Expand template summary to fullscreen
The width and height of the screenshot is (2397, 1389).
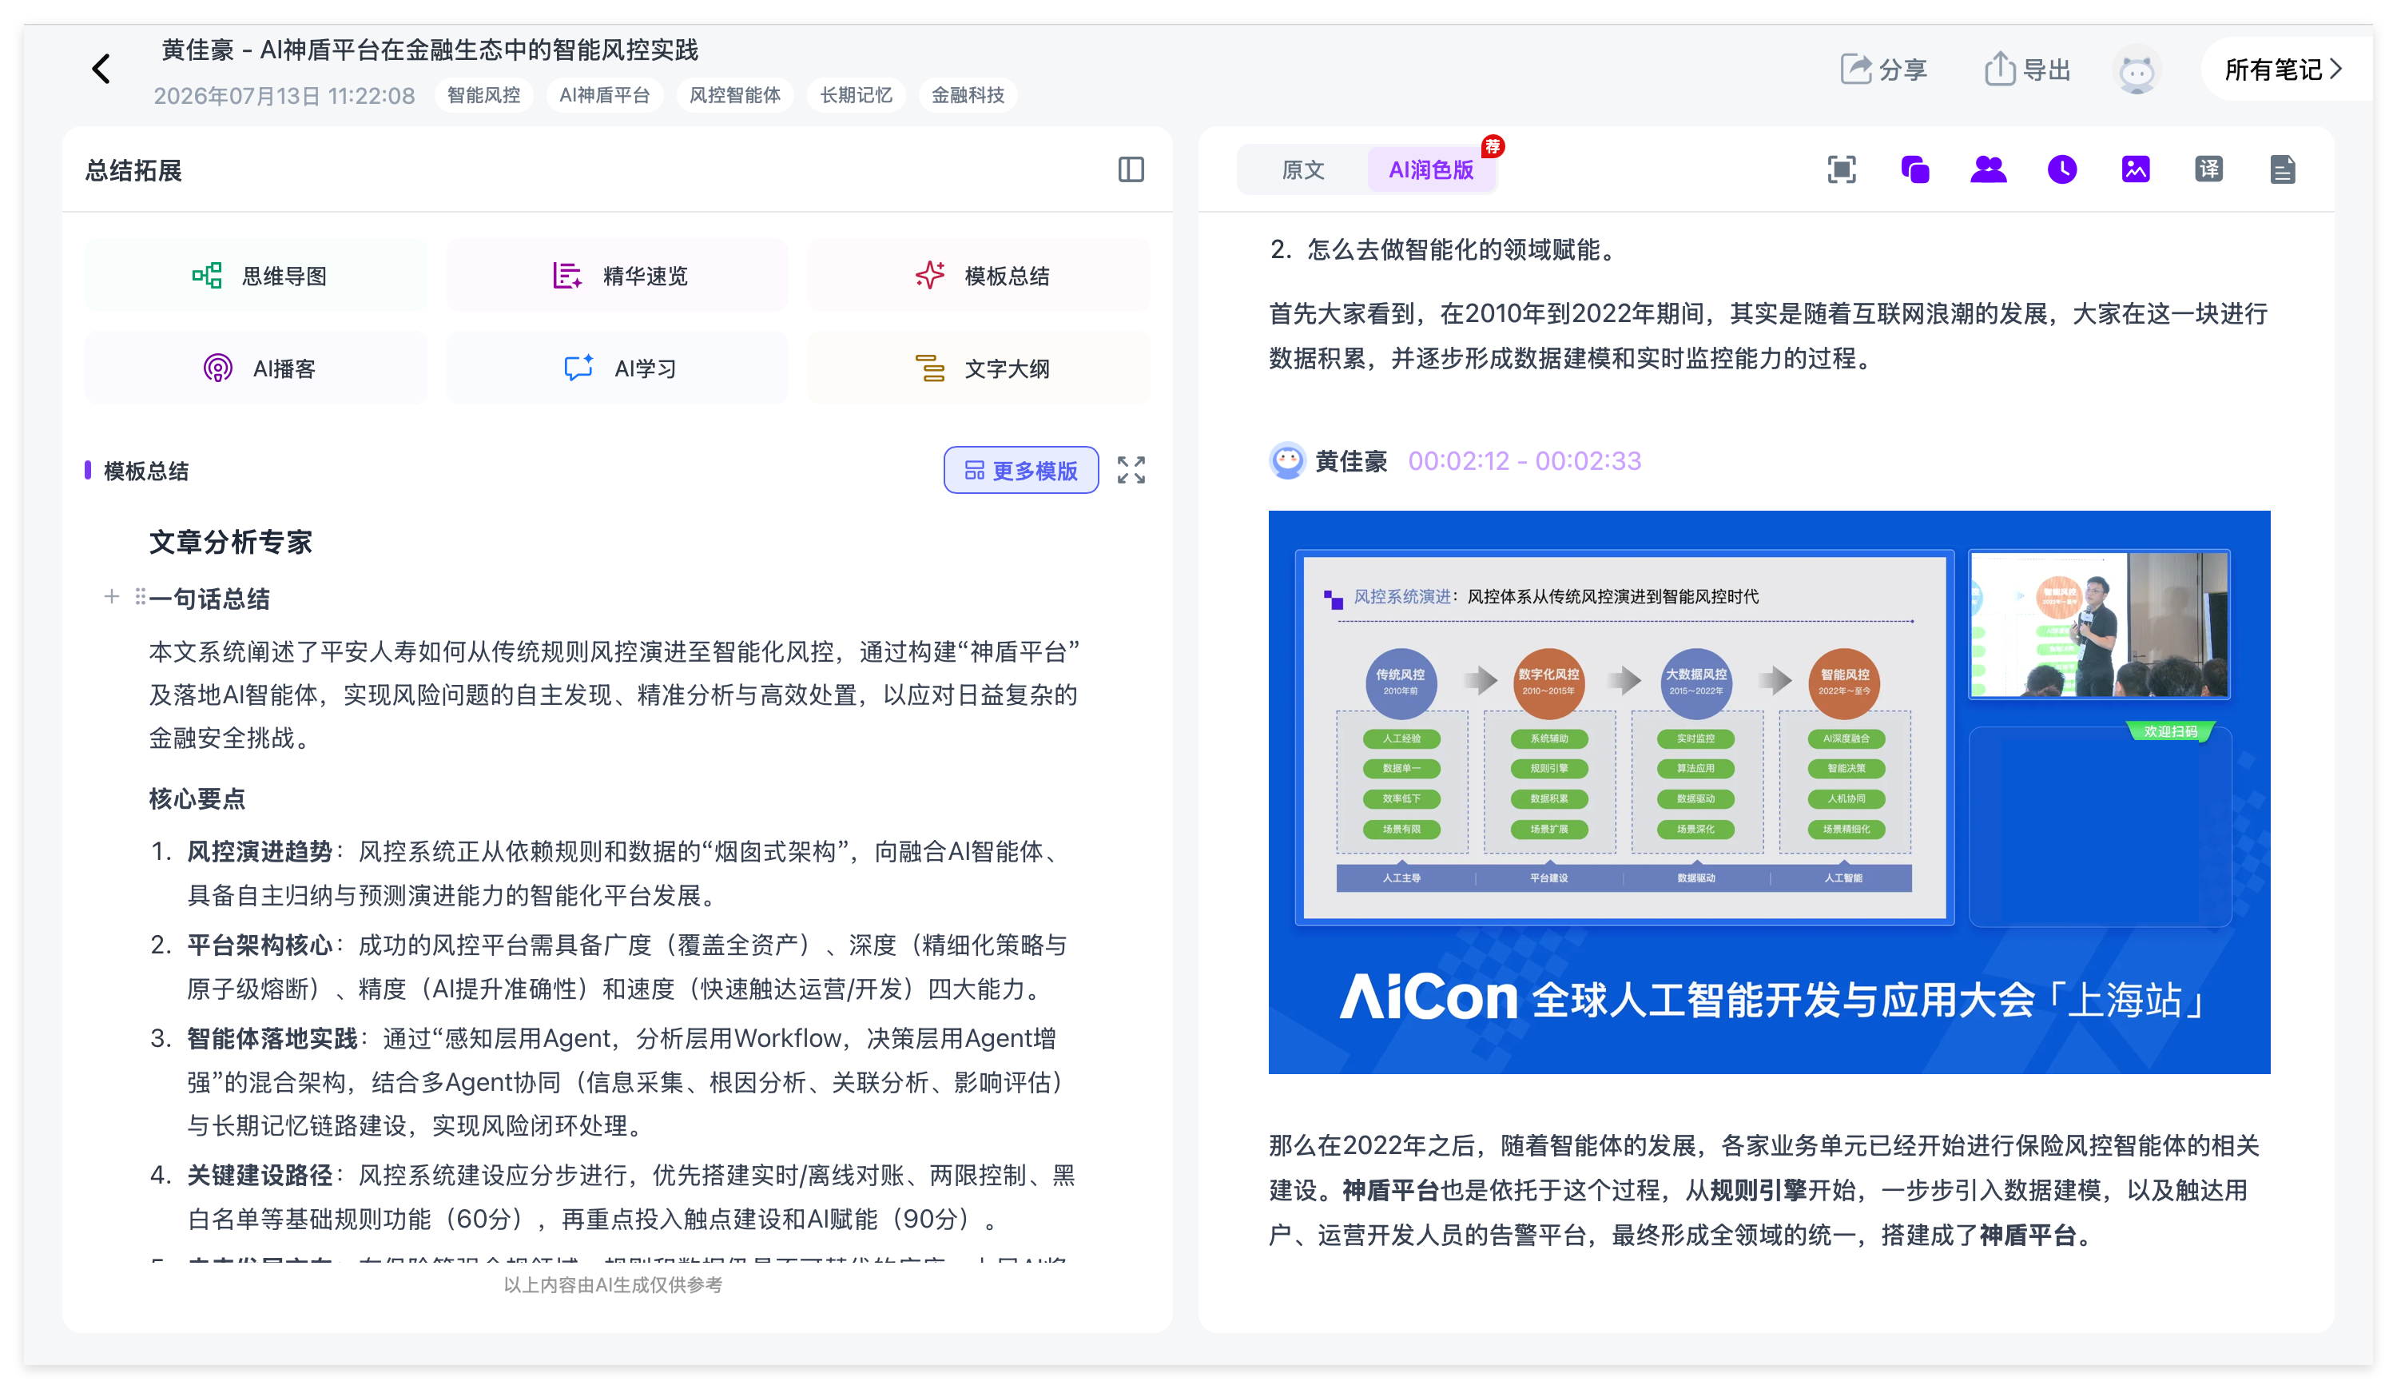(x=1131, y=470)
